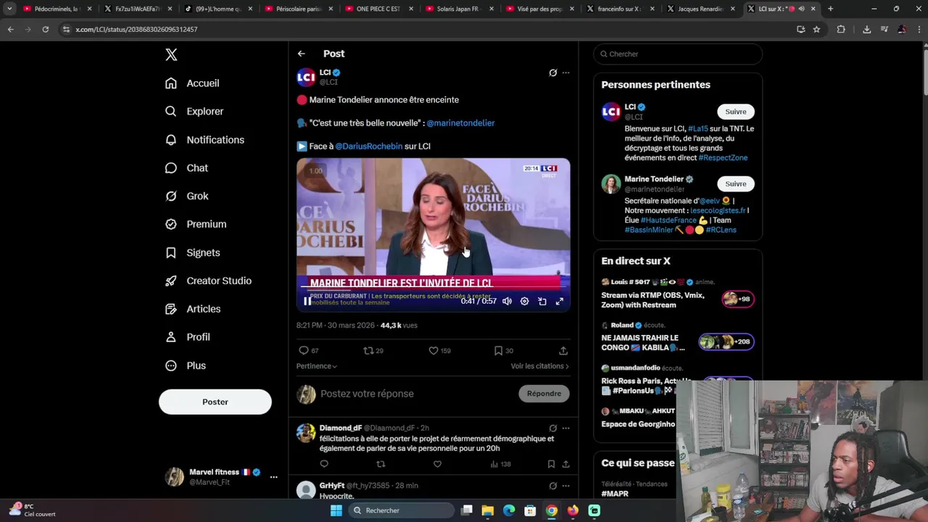This screenshot has height=522, width=928.
Task: Expand the video to fullscreen
Action: click(559, 302)
